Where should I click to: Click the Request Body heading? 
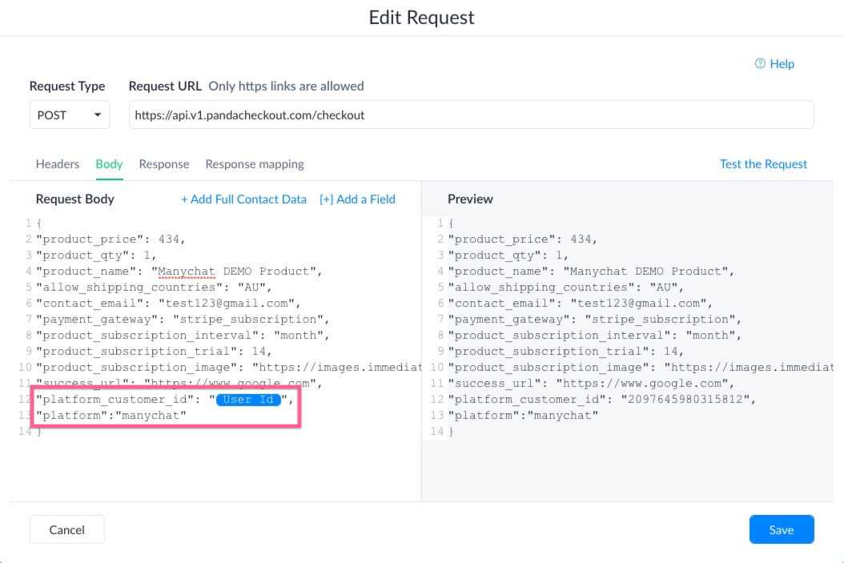74,199
